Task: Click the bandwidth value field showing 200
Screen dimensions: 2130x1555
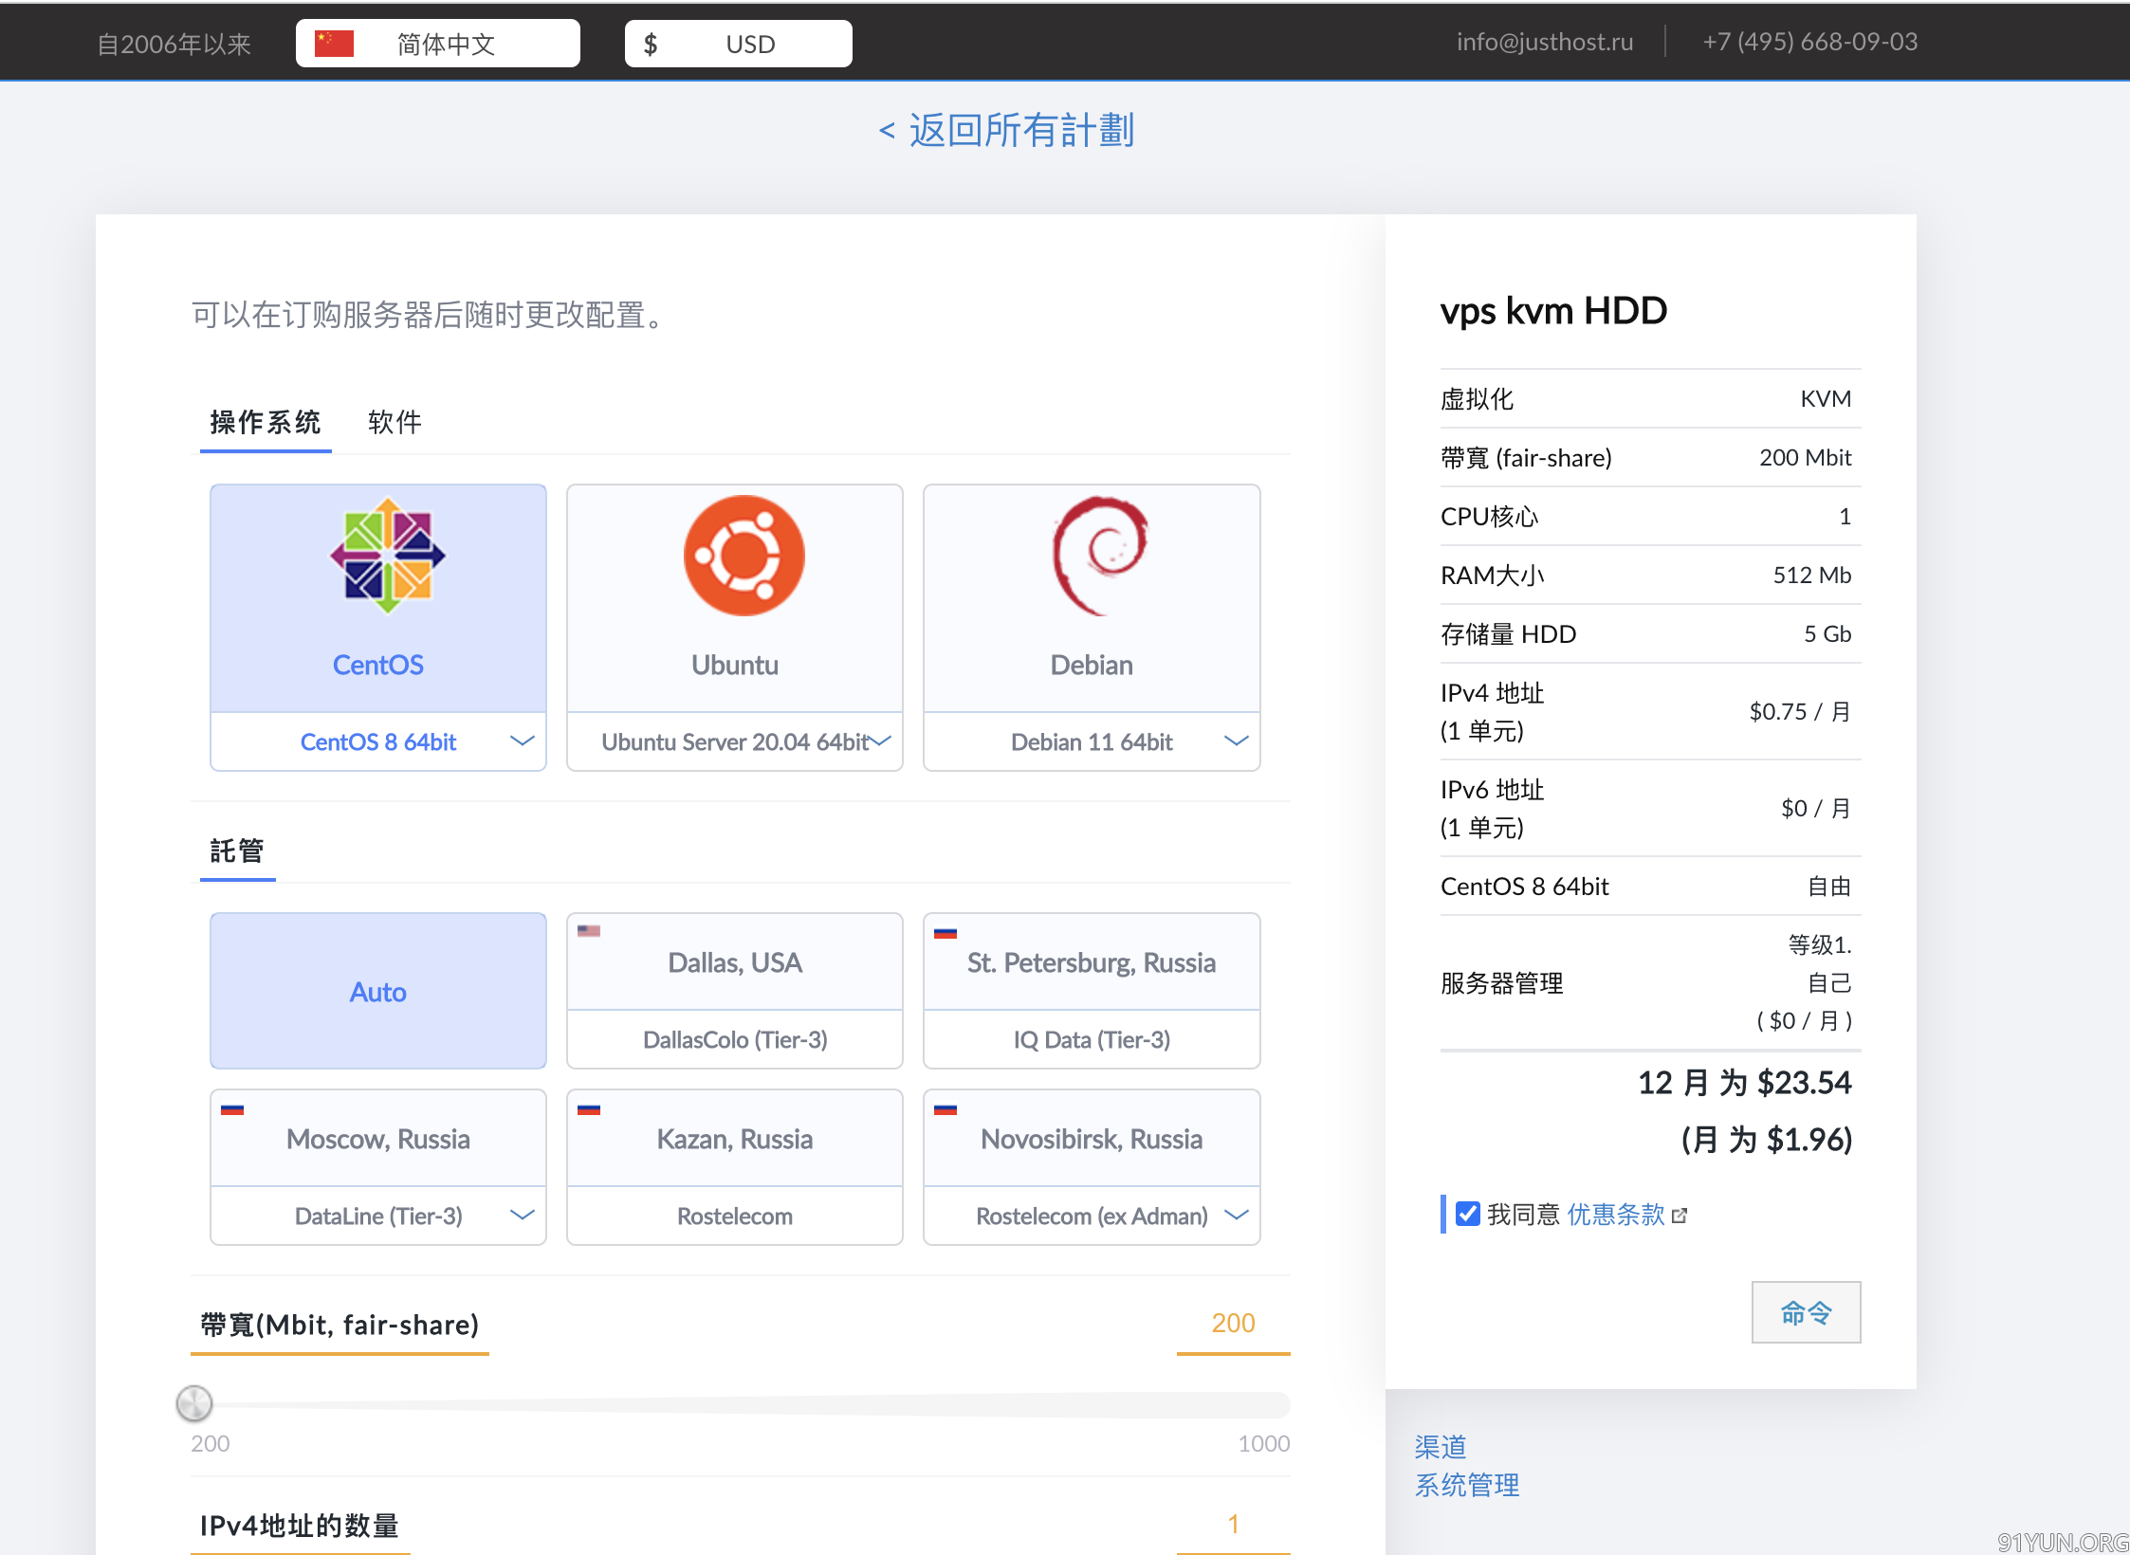Action: (1233, 1323)
